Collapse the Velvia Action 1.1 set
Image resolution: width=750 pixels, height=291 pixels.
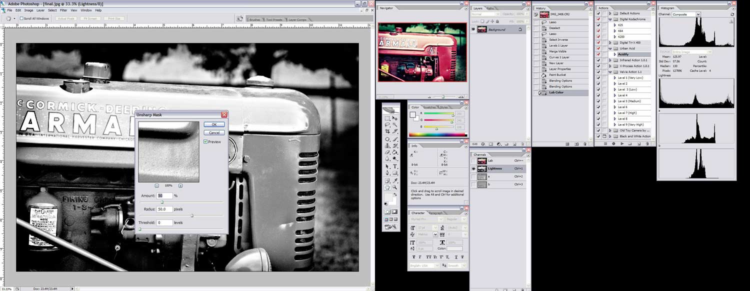610,72
